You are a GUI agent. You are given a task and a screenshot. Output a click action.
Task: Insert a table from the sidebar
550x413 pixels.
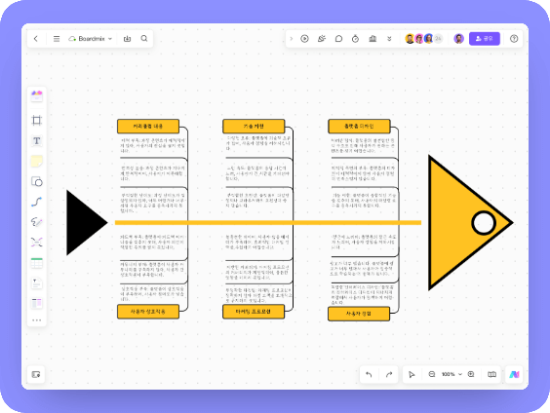click(36, 263)
